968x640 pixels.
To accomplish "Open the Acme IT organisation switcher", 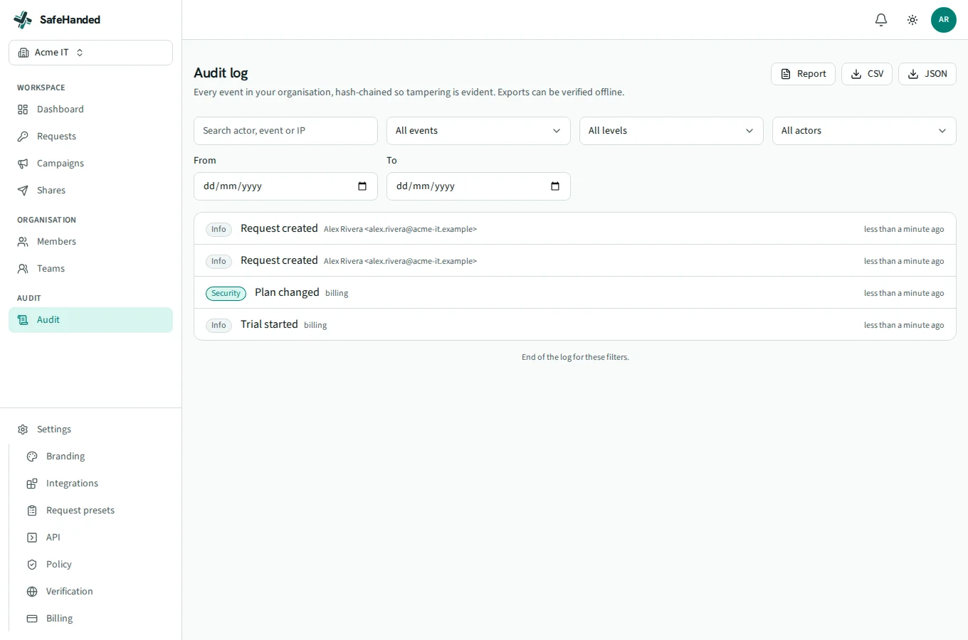I will 90,53.
